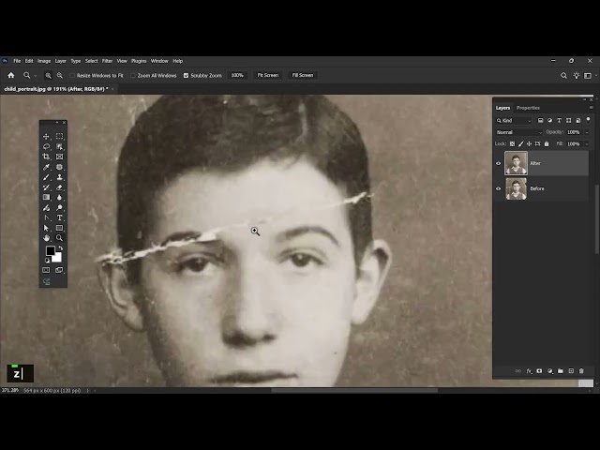Select the Brush tool
Screen dimensions: 600x450
(x=46, y=177)
